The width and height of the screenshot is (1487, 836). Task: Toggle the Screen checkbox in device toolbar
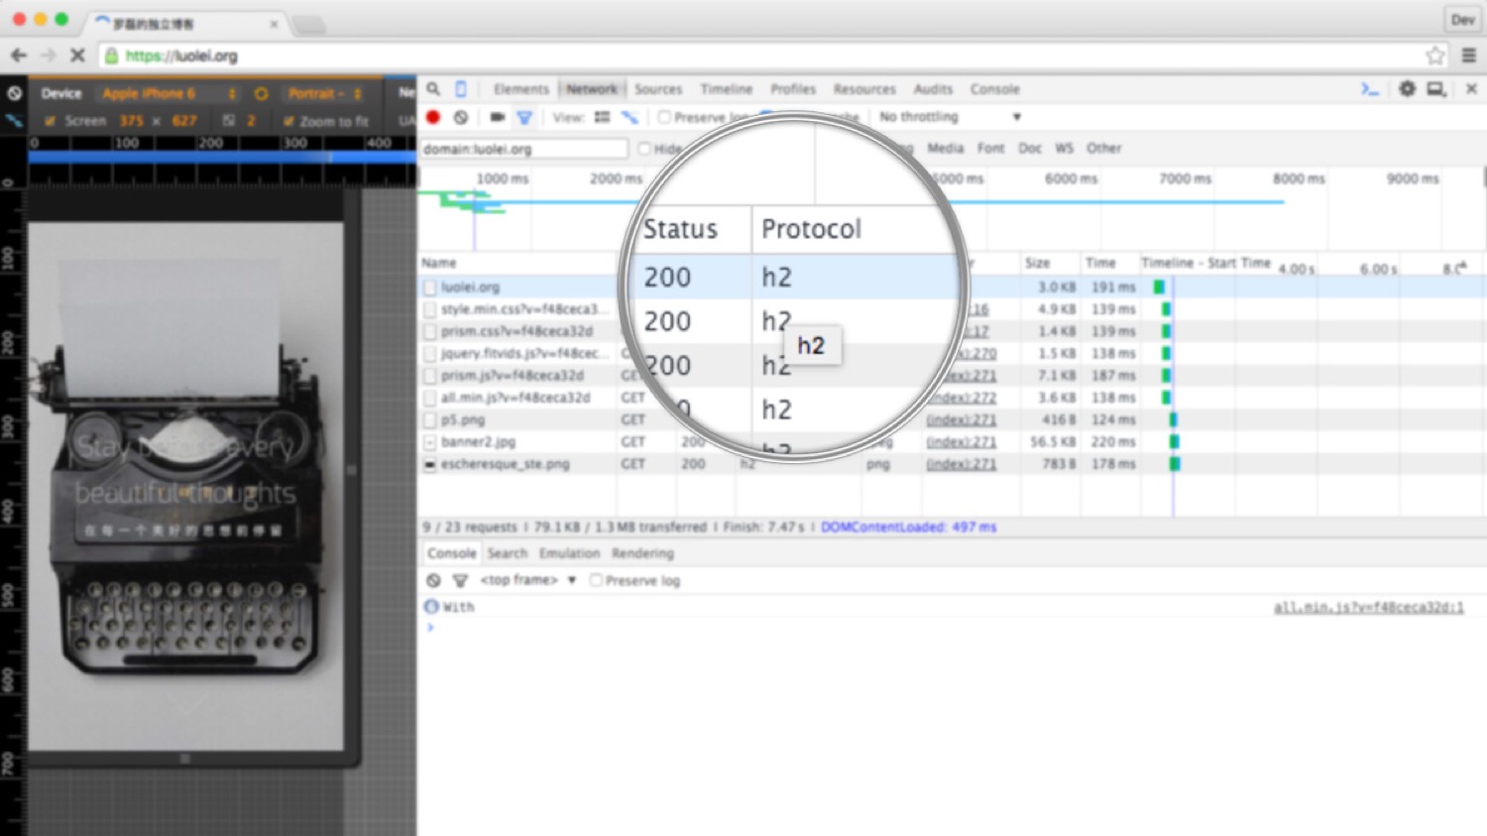pos(50,121)
